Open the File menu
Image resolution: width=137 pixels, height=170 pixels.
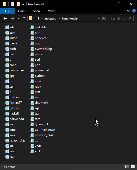pyautogui.click(x=7, y=11)
